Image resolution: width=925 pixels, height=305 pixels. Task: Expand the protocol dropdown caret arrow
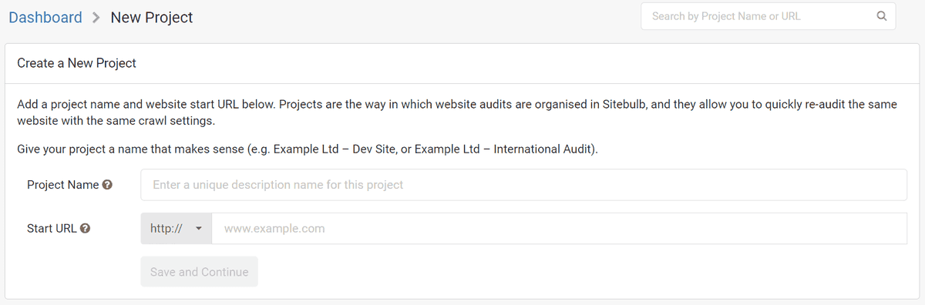[x=199, y=229]
